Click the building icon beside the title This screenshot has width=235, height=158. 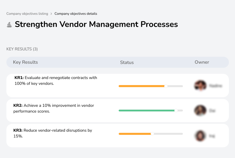pyautogui.click(x=9, y=25)
